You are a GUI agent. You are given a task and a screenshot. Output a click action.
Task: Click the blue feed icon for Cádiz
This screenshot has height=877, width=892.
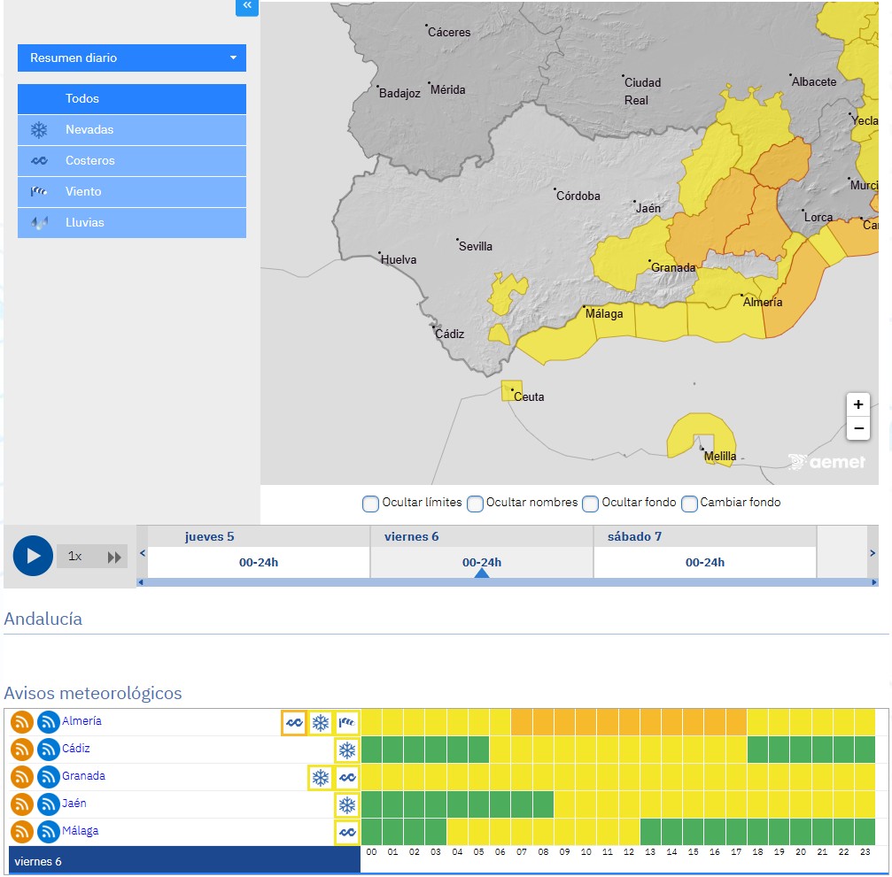[49, 750]
